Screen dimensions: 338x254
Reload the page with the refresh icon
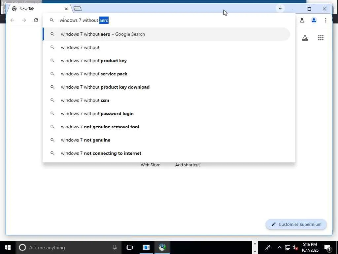(x=36, y=20)
